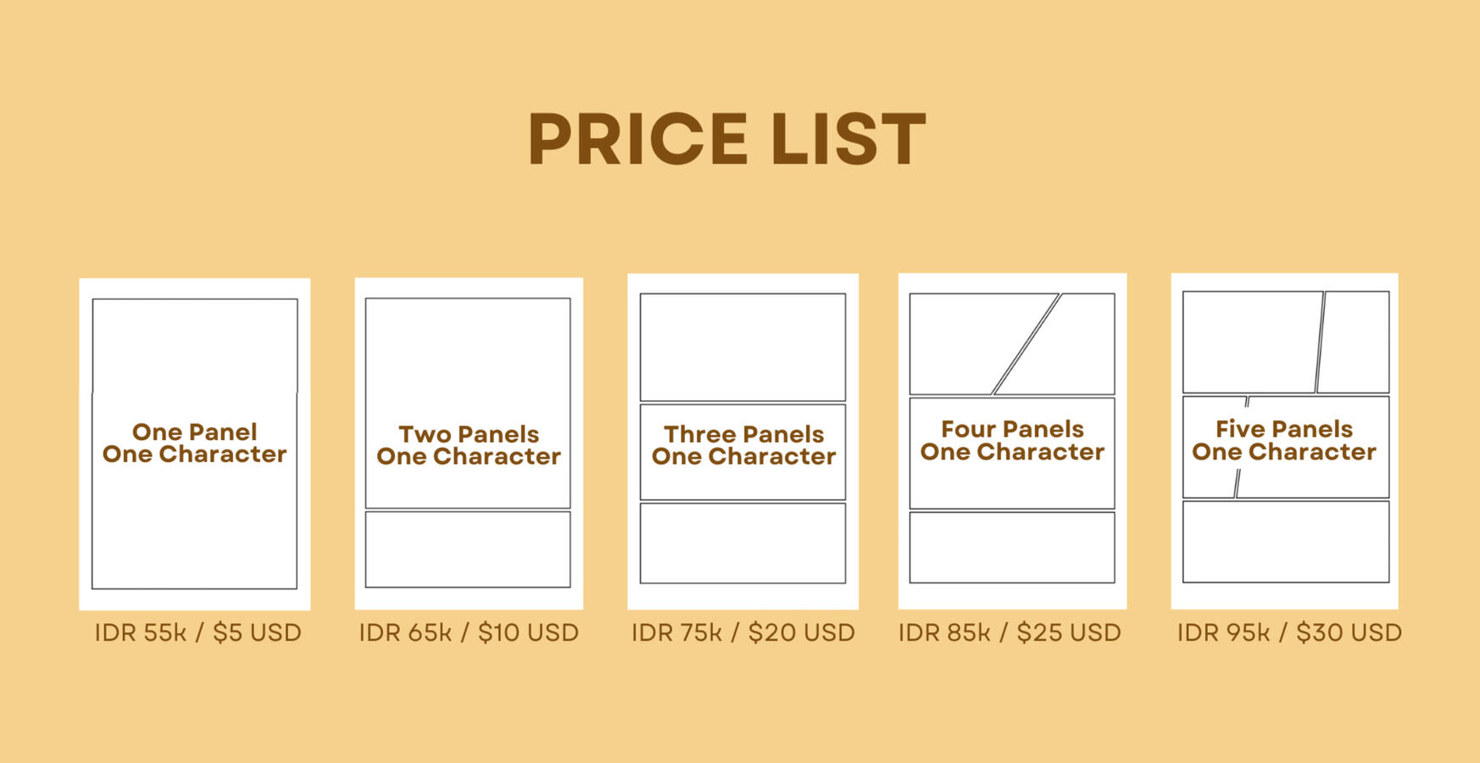Click the IDR 85k / $25 USD price
The width and height of the screenshot is (1480, 763).
pyautogui.click(x=1010, y=632)
